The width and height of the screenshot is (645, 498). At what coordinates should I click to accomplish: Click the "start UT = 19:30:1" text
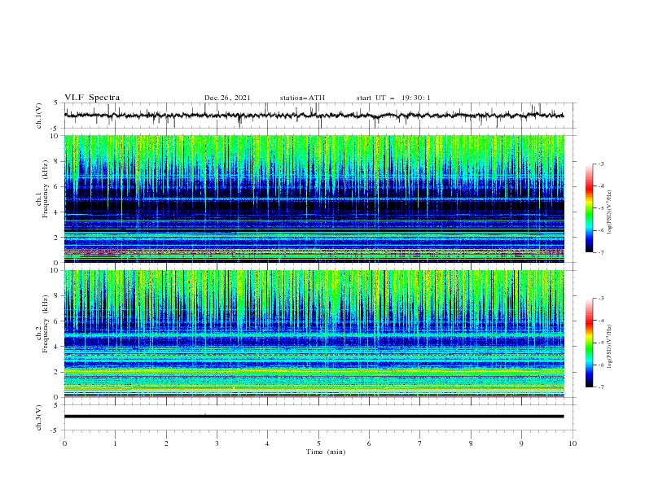point(393,98)
